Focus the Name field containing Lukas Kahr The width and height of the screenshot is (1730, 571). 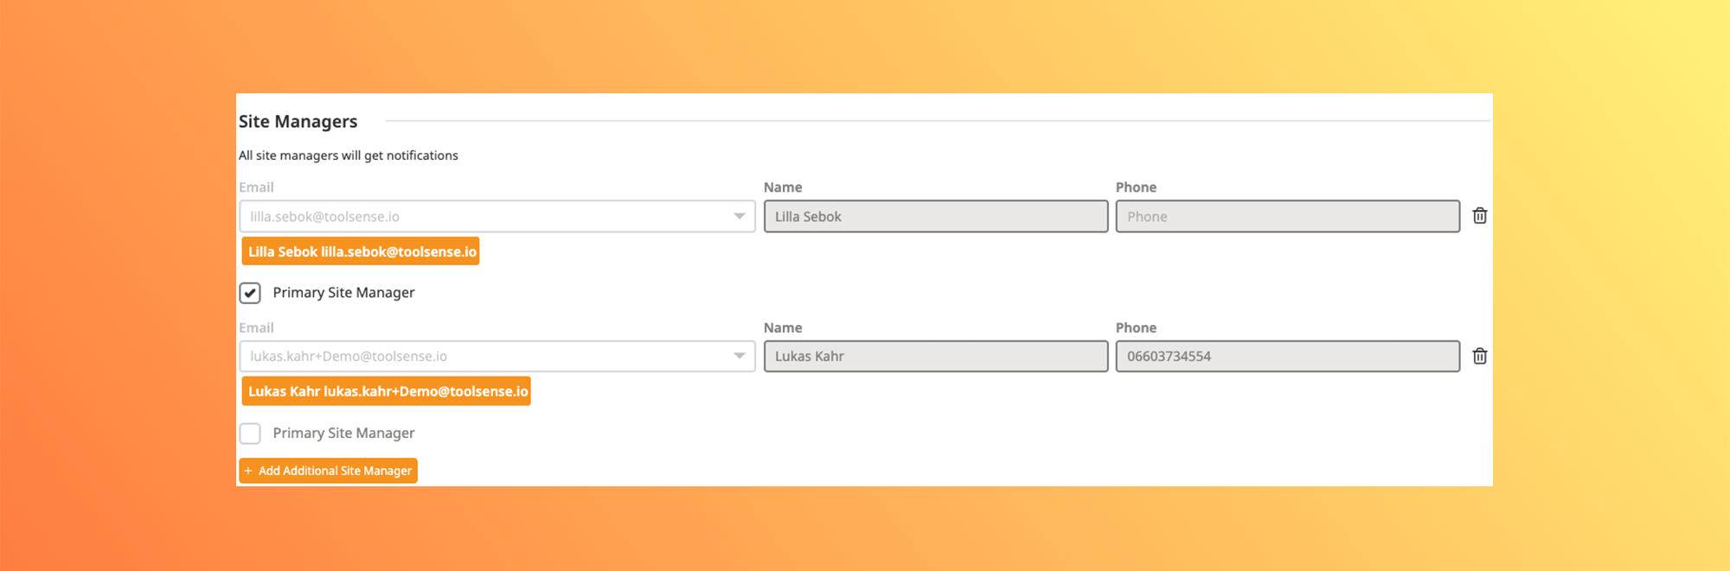pyautogui.click(x=935, y=356)
